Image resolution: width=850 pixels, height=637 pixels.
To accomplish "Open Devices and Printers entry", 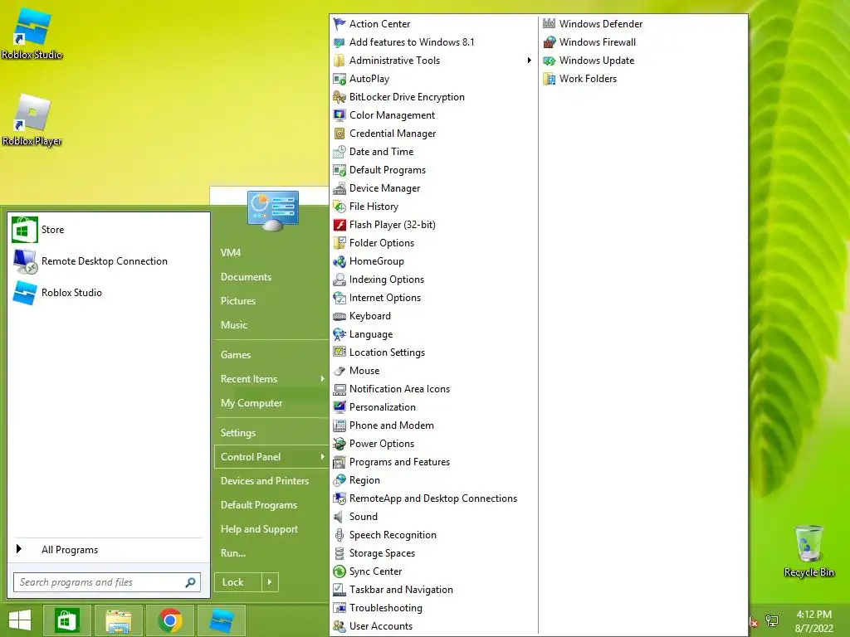I will (265, 481).
